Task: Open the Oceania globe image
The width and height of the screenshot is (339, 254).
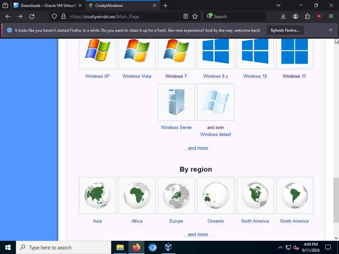Action: tap(216, 195)
